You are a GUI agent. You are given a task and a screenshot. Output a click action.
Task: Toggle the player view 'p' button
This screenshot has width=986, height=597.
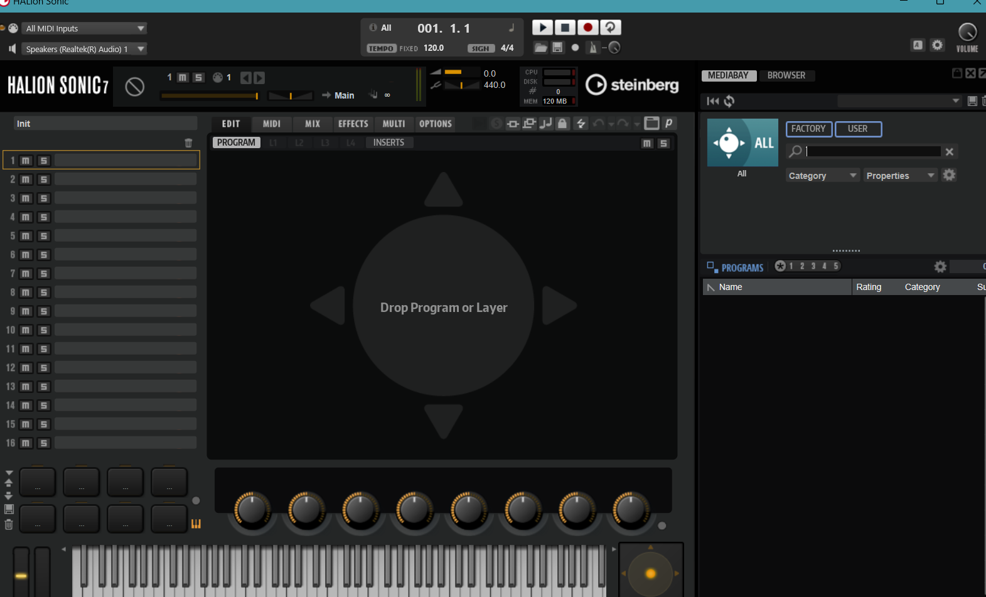(x=669, y=124)
